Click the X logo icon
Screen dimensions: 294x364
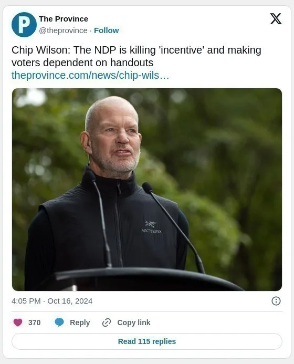pos(276,19)
